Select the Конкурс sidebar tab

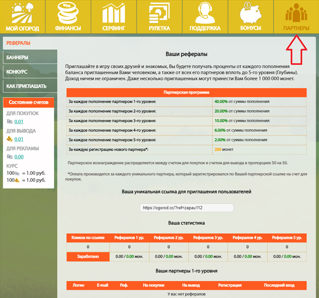(x=30, y=72)
